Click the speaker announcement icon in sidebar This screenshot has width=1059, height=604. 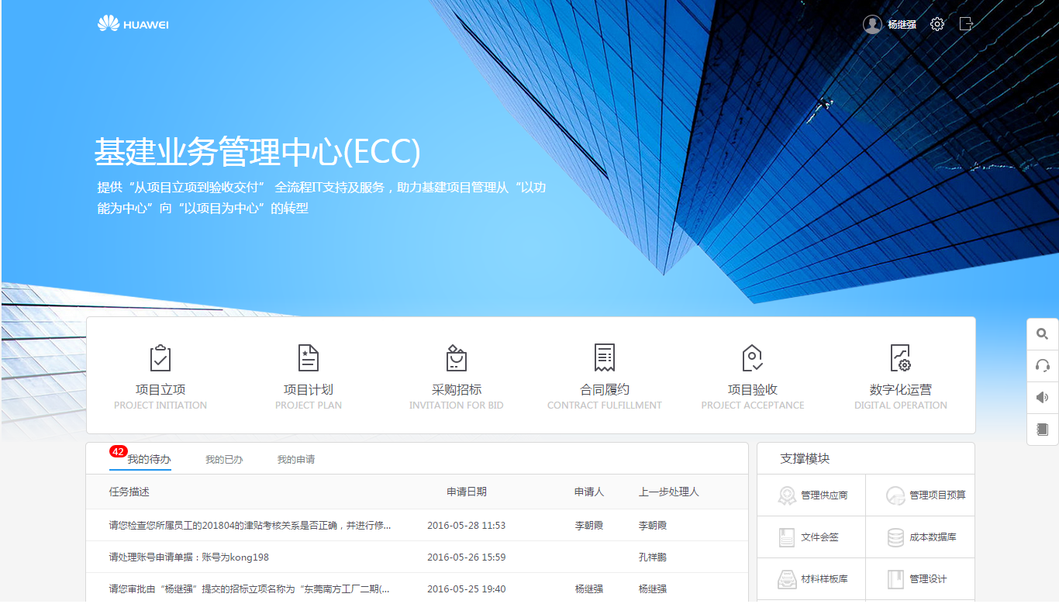pos(1042,398)
